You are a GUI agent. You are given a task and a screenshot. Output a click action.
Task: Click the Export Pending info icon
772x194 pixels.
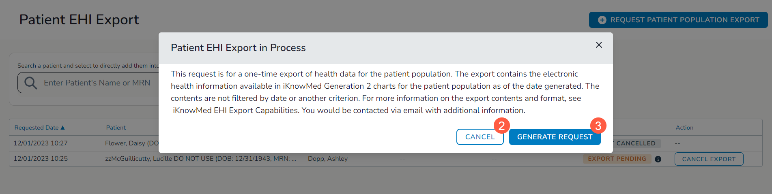658,159
